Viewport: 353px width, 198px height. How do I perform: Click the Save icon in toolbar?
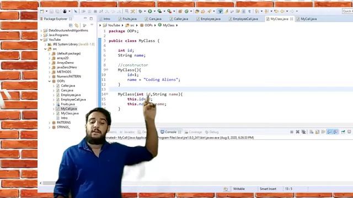pos(51,11)
